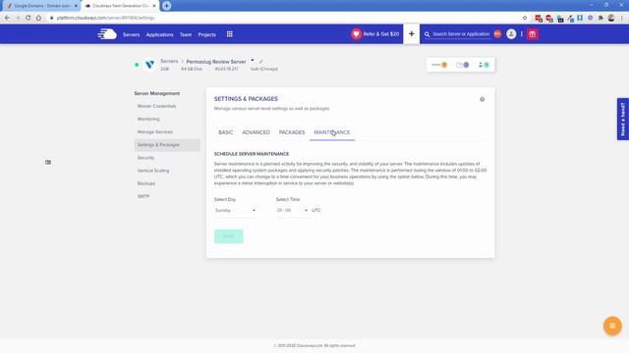629x353 pixels.
Task: Click the team members count icon
Action: (484, 65)
